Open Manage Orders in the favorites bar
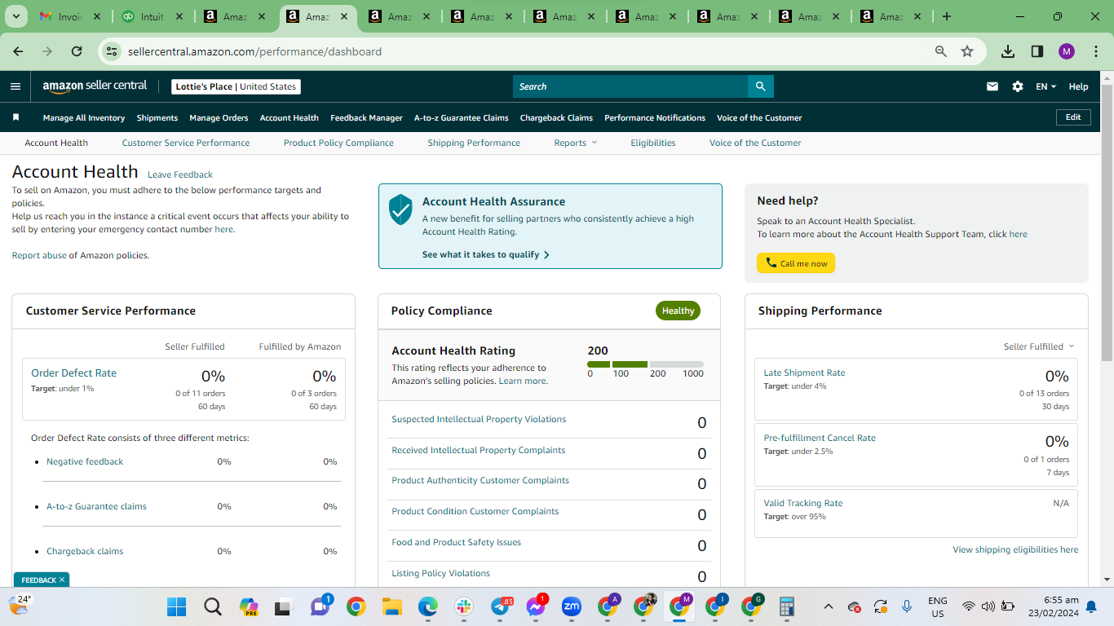The width and height of the screenshot is (1114, 626). click(219, 117)
